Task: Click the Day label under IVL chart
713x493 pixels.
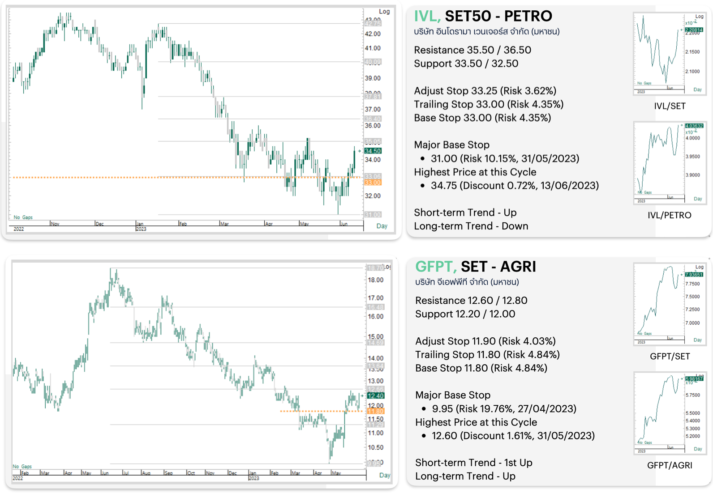Action: (382, 226)
